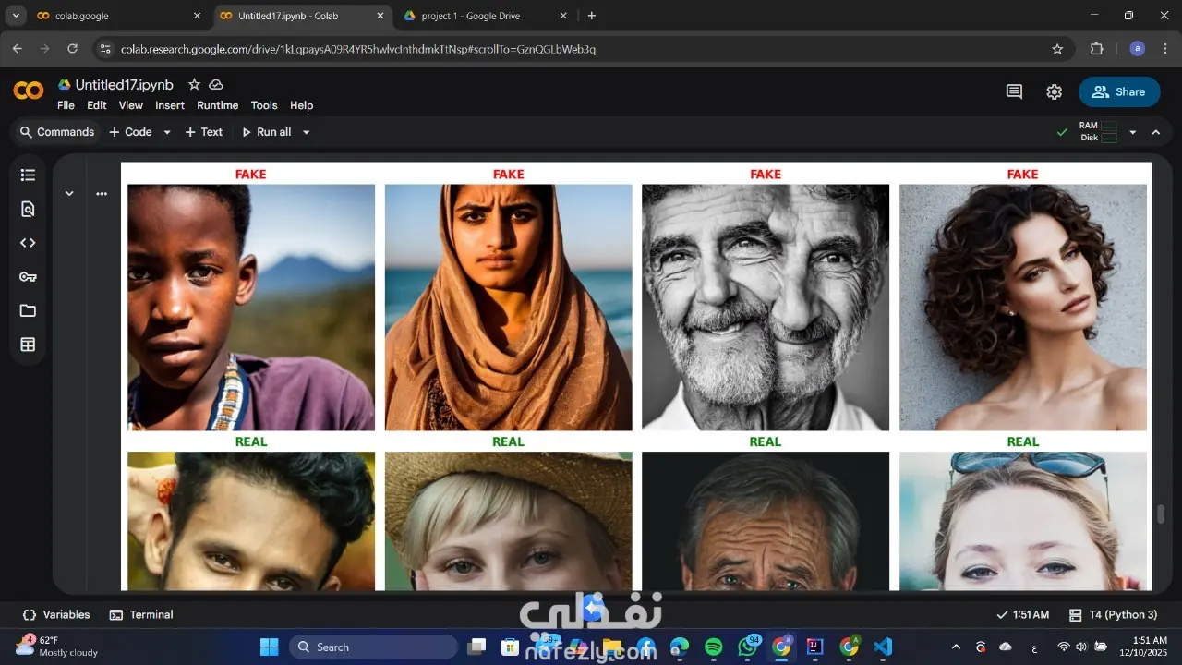Open Visual Studio Code from the taskbar
1182x665 pixels.
883,647
